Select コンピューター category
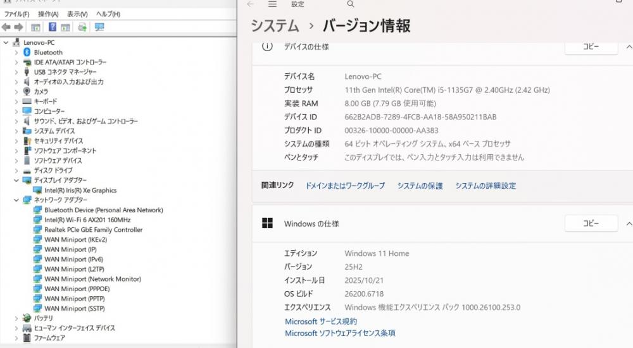 (x=49, y=111)
